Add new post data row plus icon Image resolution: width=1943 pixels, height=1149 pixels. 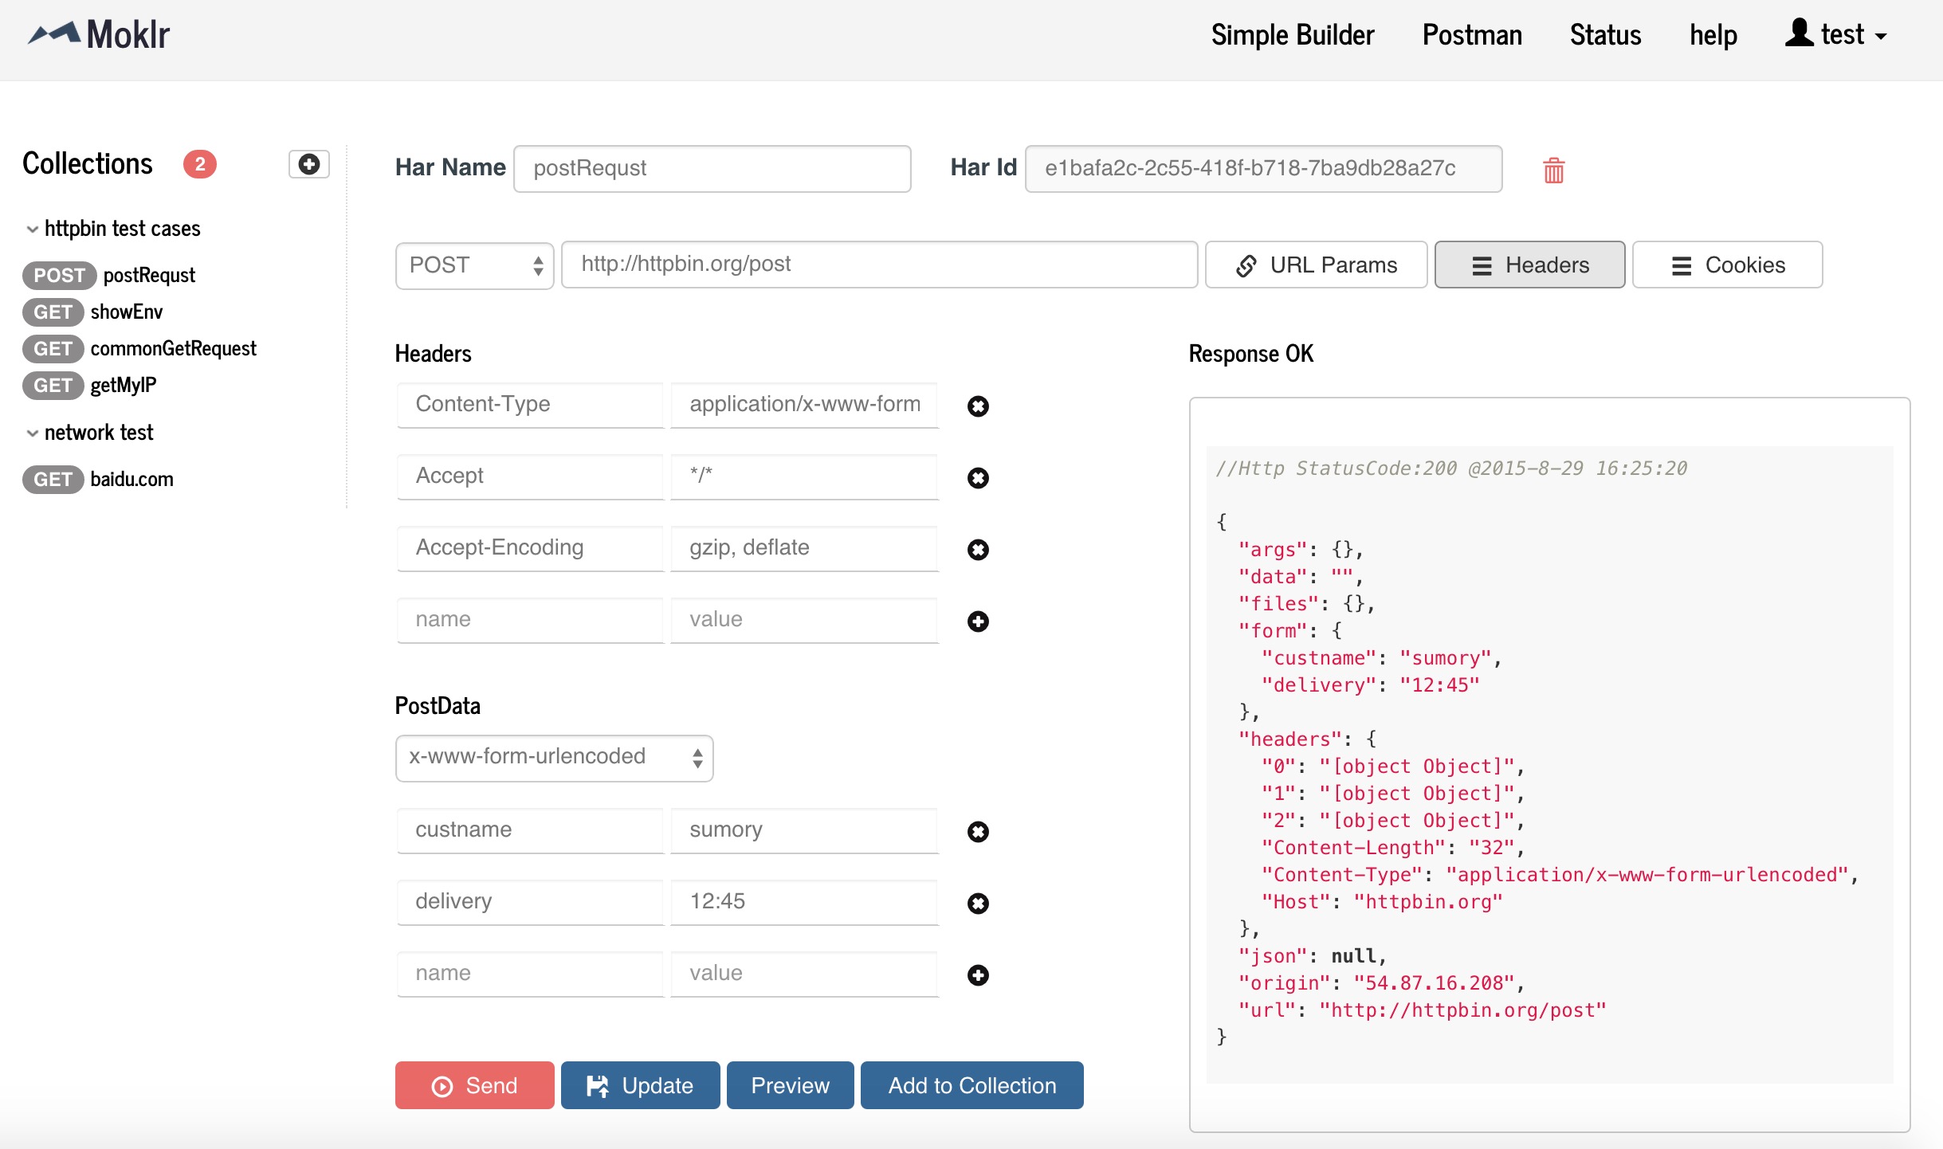[x=978, y=975]
